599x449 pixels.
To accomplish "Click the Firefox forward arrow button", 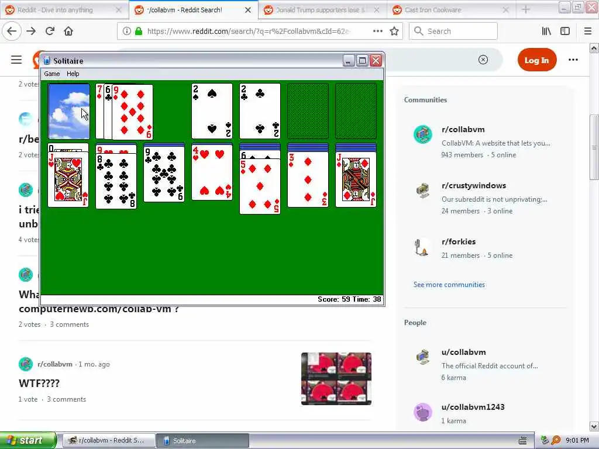I will tap(31, 32).
